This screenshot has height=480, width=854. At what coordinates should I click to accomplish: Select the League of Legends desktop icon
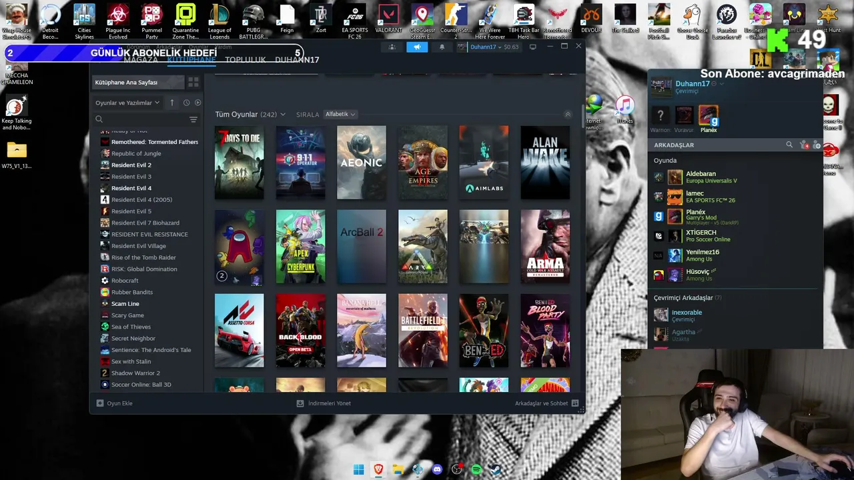pos(220,21)
